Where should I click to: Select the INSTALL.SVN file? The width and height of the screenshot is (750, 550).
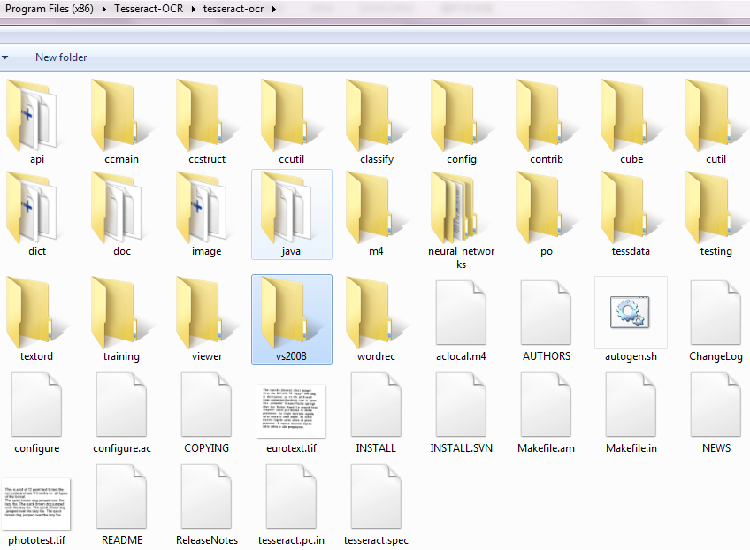[461, 405]
